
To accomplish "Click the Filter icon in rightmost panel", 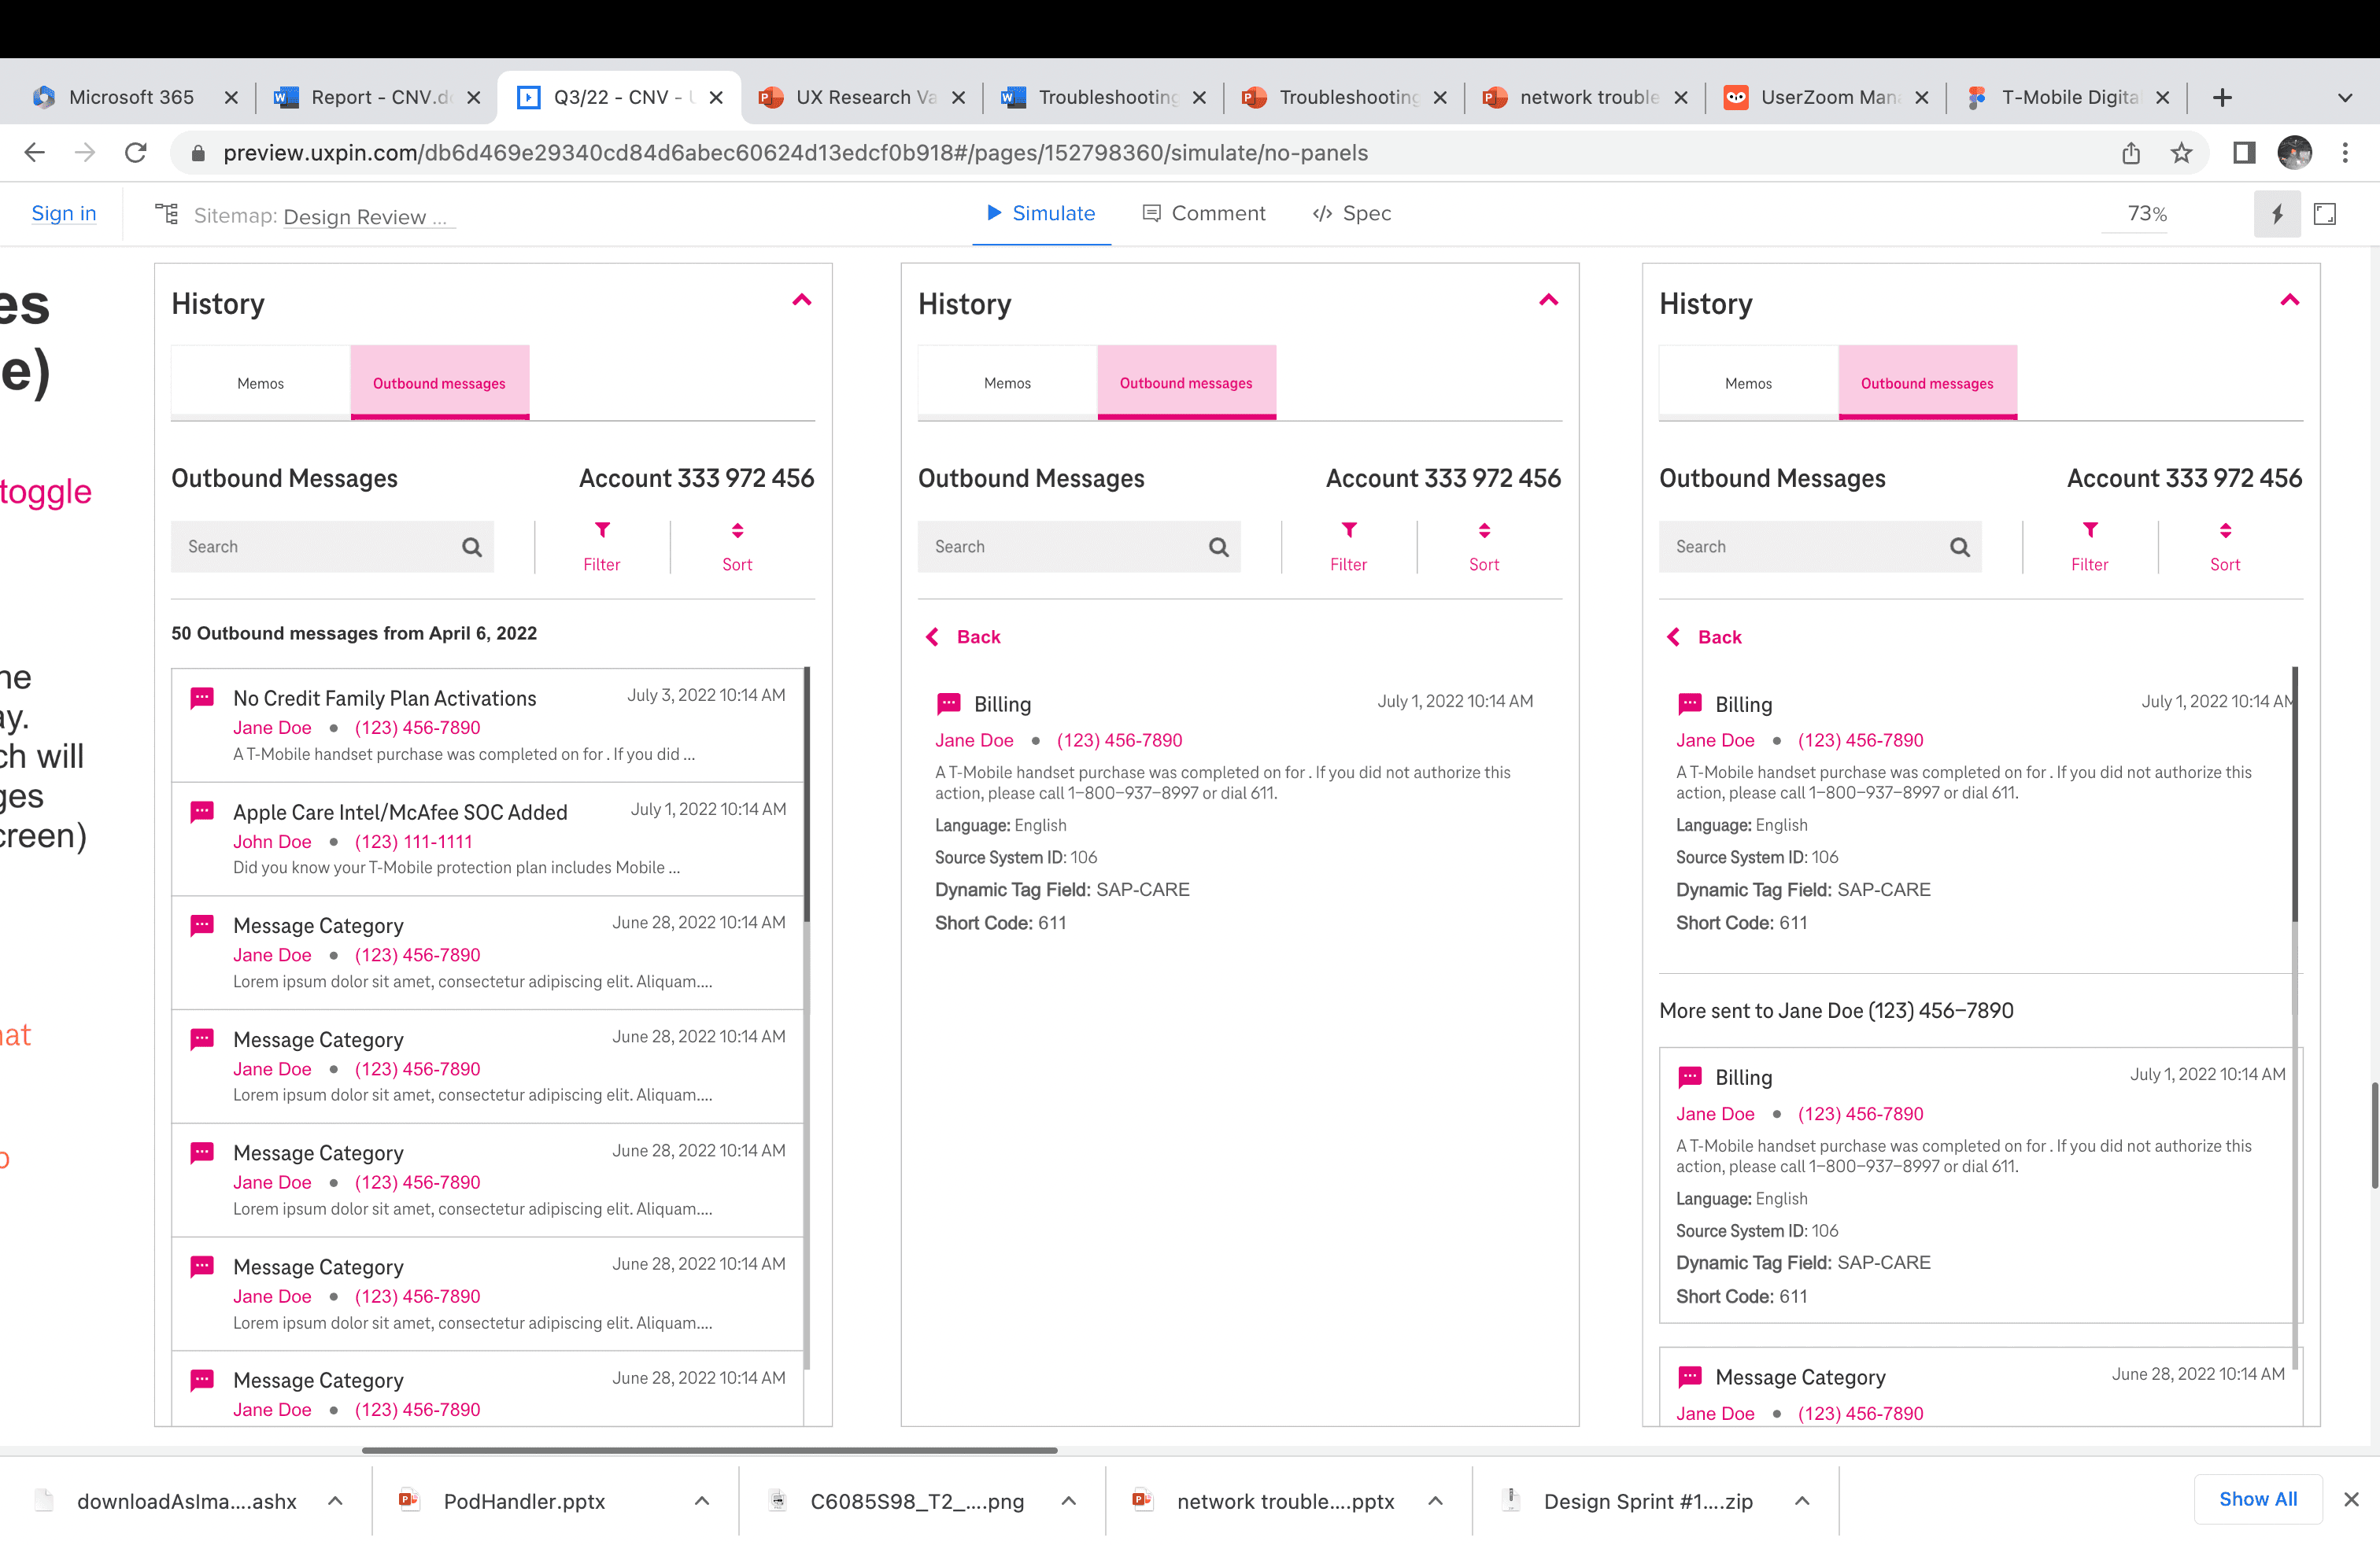I will click(2090, 531).
